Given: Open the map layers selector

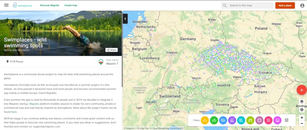Looking at the screenshot, I should tap(302, 102).
